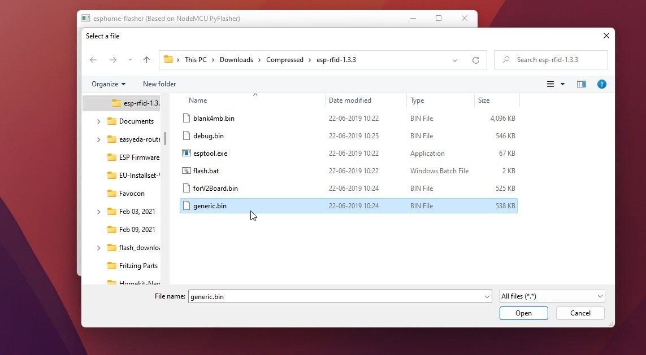Open the Feb 03, 2021 folder
Screen dimensions: 646x355
pos(132,212)
